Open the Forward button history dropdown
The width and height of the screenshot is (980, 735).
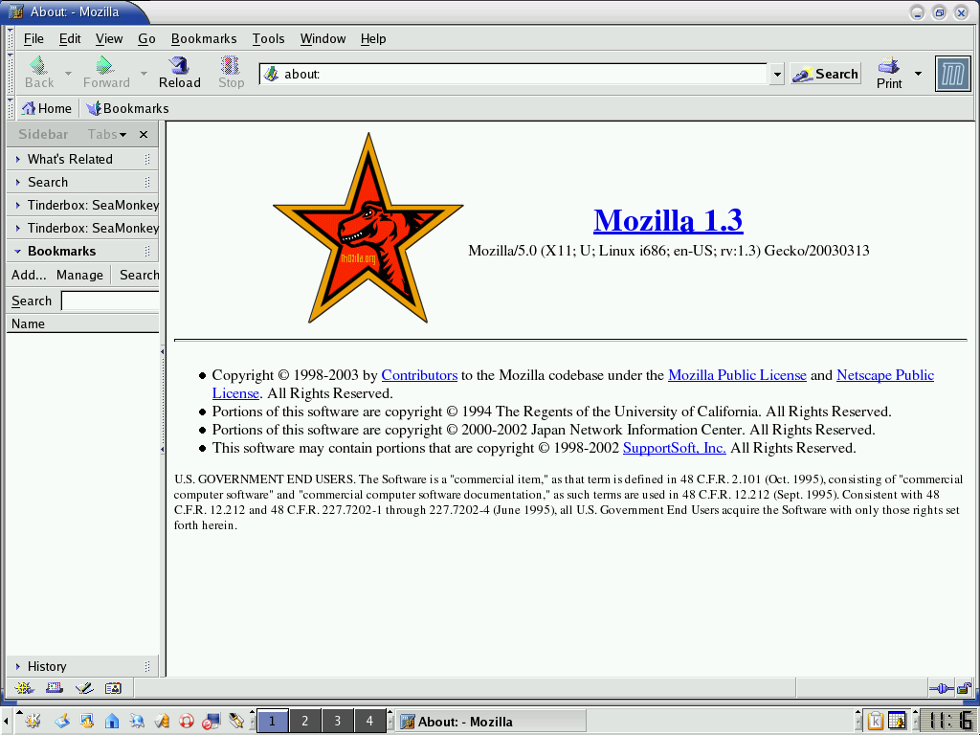(x=144, y=74)
